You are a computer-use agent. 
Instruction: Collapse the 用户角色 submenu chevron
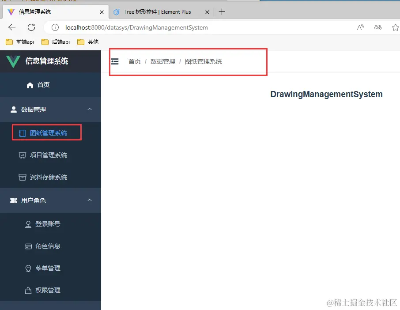point(90,200)
